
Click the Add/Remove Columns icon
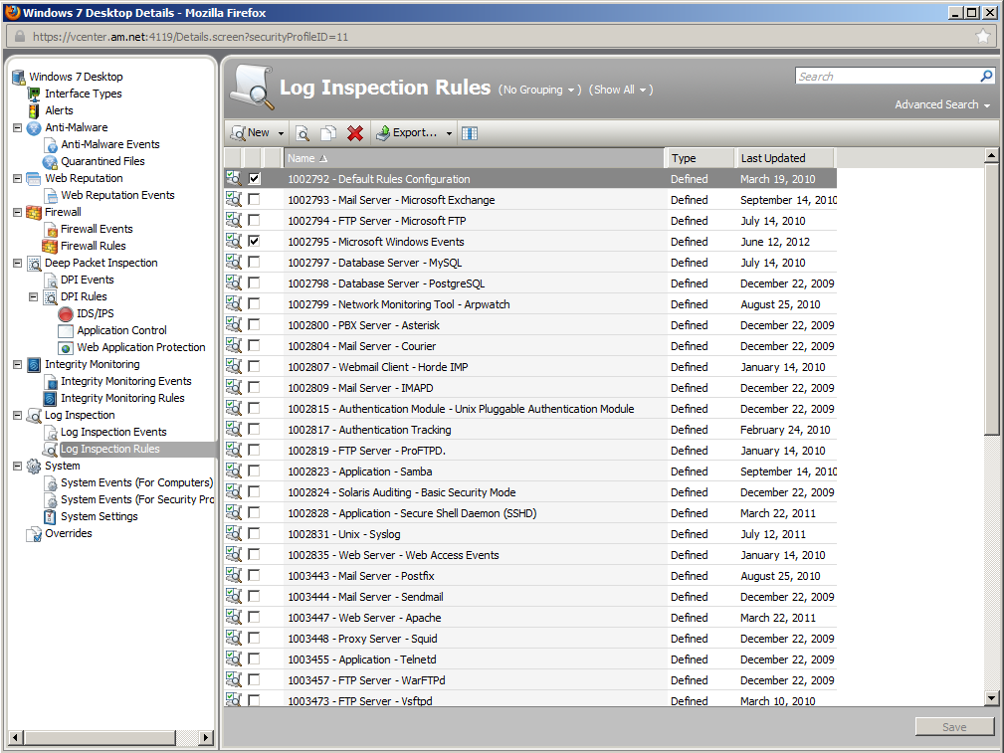470,133
